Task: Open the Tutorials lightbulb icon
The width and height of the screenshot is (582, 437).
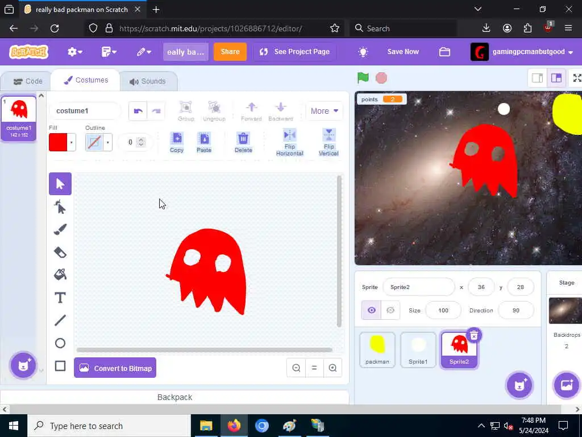Action: (363, 52)
